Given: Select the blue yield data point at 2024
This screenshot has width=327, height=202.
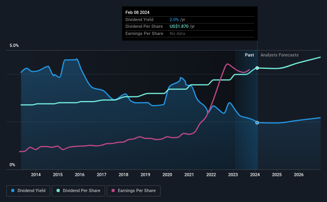Looking at the screenshot, I should click(257, 122).
